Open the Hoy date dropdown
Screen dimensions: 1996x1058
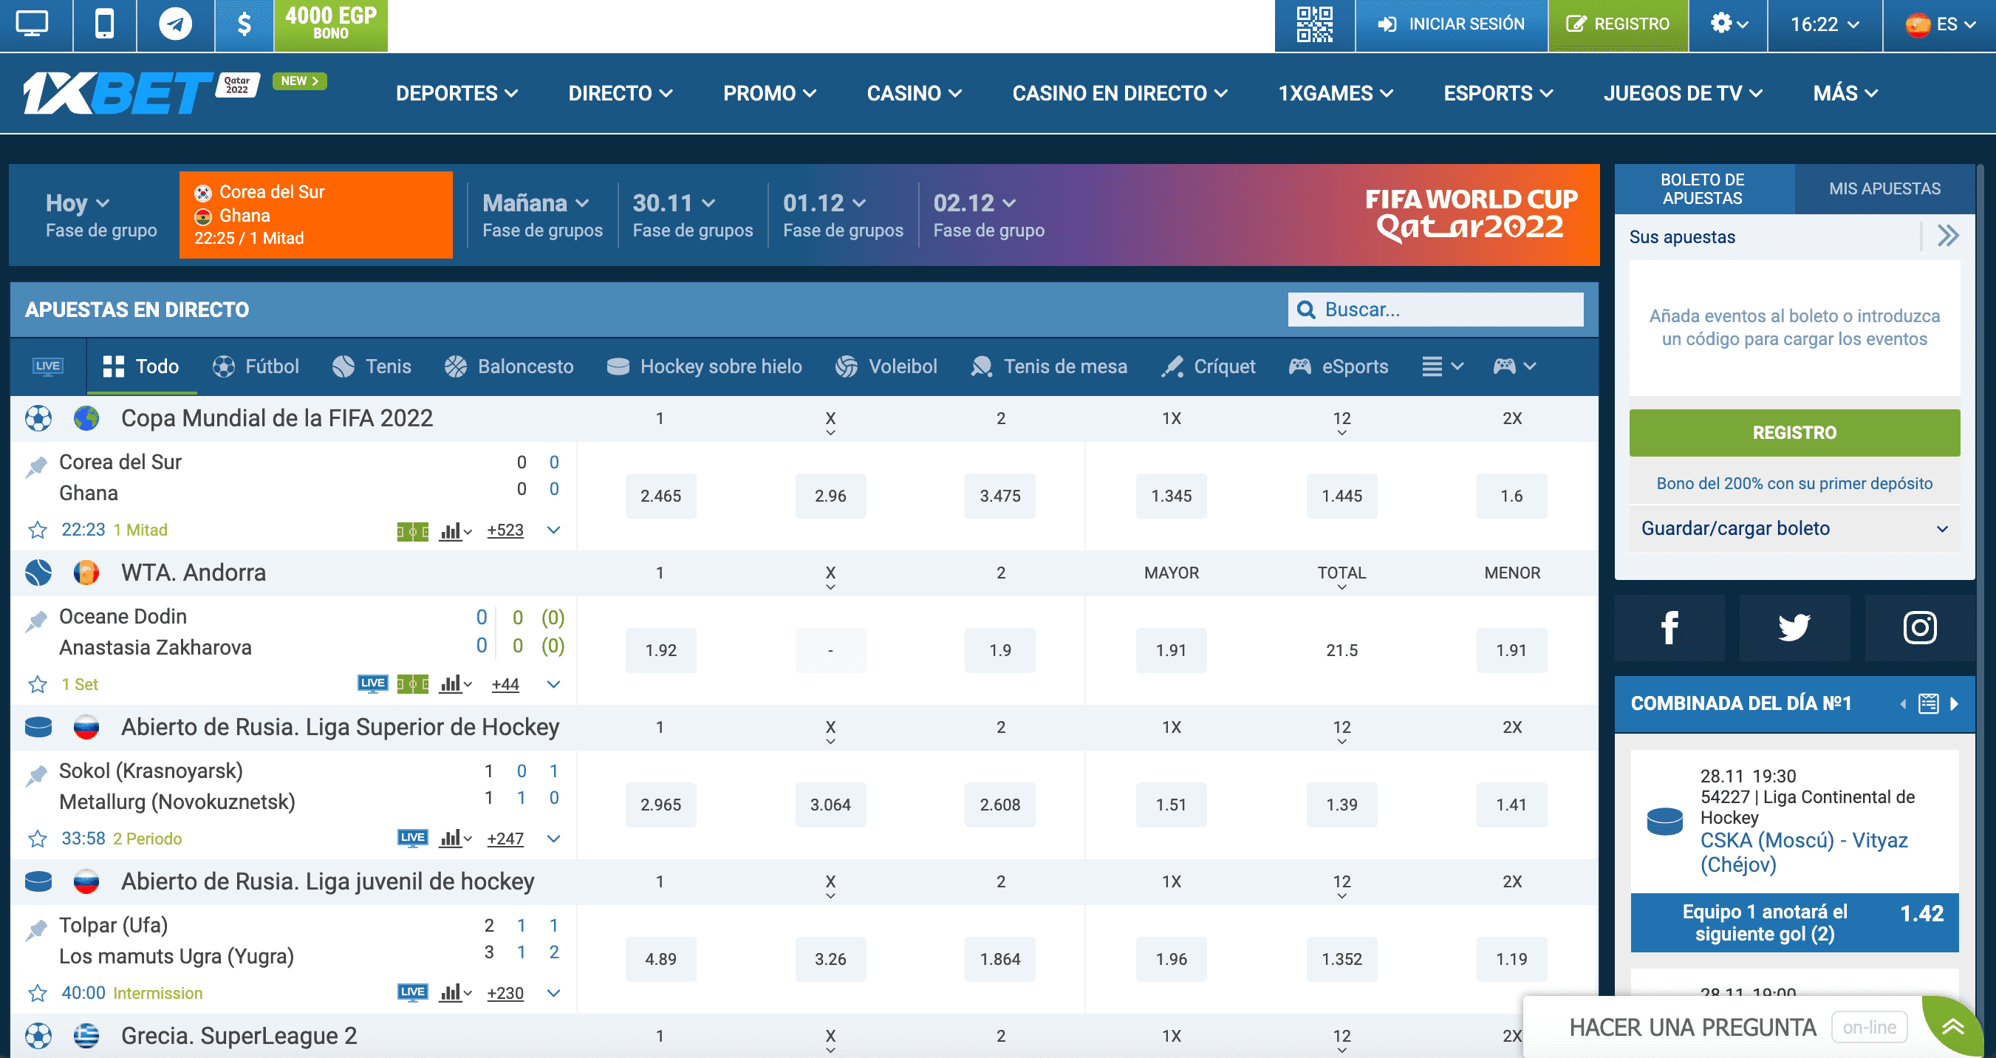click(78, 203)
